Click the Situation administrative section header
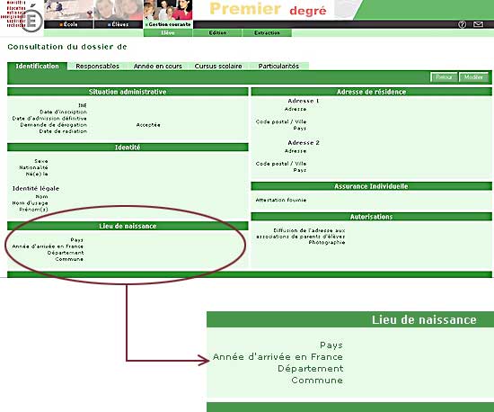494x412 pixels. pos(128,92)
